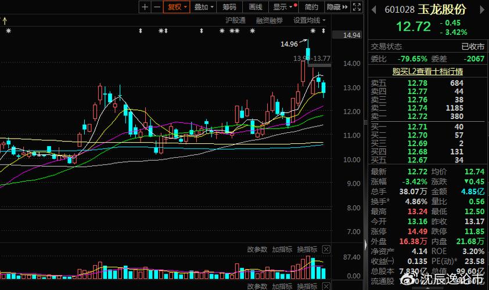Click the PE(动) 23.58 value
Image resolution: width=489 pixels, height=290 pixels.
(x=474, y=261)
